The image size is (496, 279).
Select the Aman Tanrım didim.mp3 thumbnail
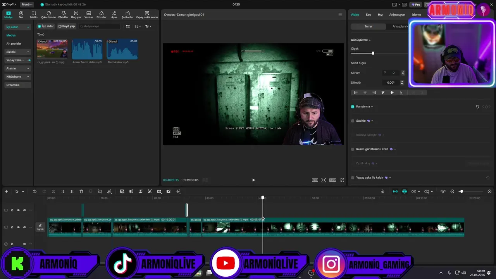click(87, 49)
